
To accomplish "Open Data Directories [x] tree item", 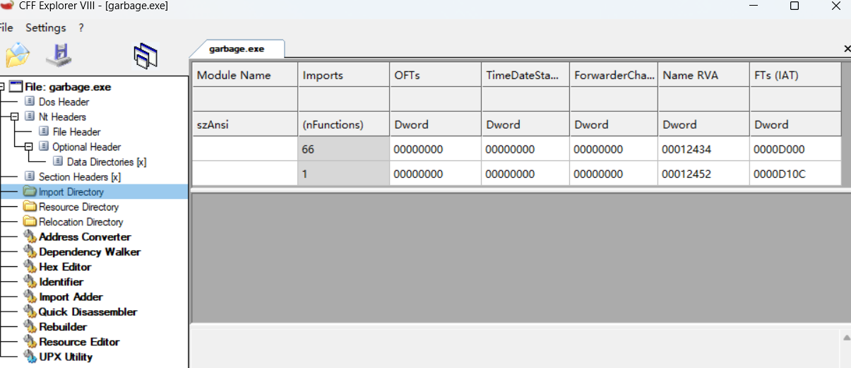I will pyautogui.click(x=107, y=162).
